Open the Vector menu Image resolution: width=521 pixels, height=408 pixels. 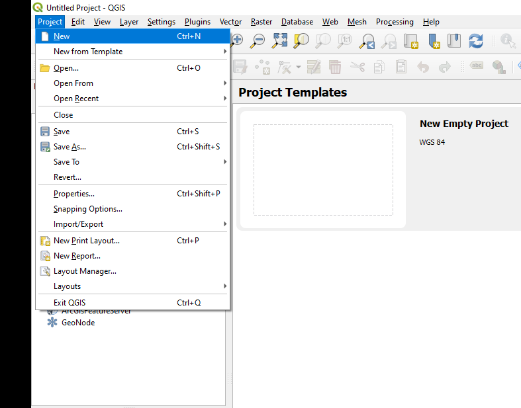(230, 22)
